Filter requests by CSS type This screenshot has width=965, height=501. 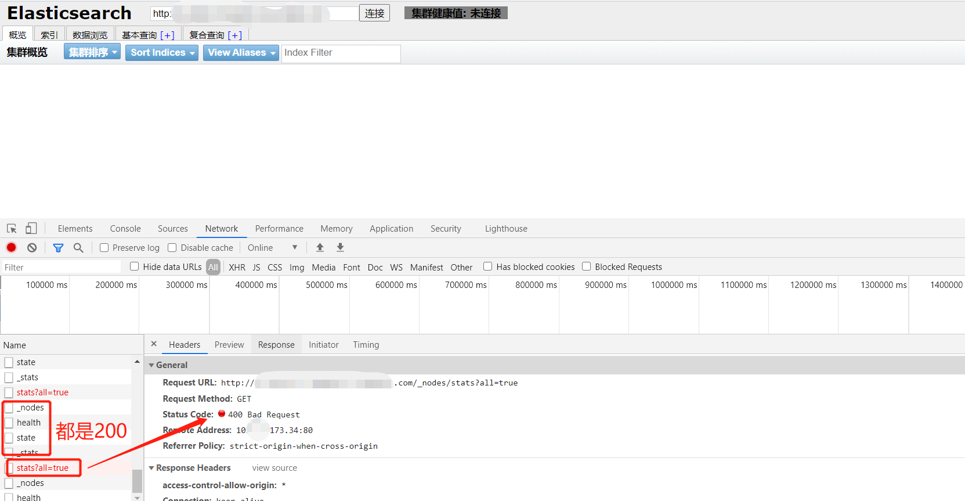[274, 267]
